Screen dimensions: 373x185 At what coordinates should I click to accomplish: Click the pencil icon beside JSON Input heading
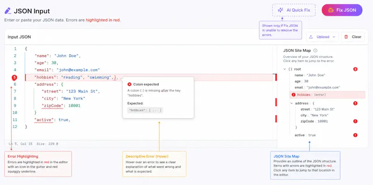(x=7, y=11)
